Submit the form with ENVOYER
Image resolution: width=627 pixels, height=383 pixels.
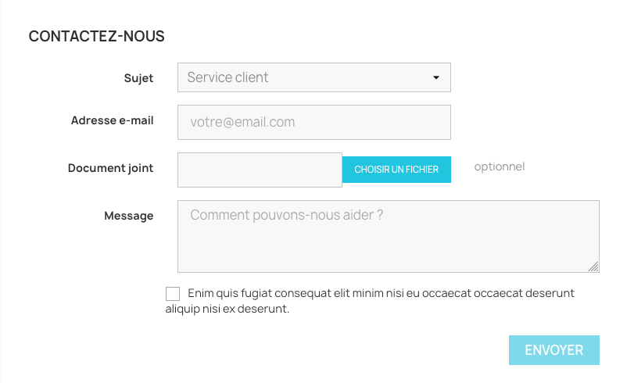tap(554, 350)
